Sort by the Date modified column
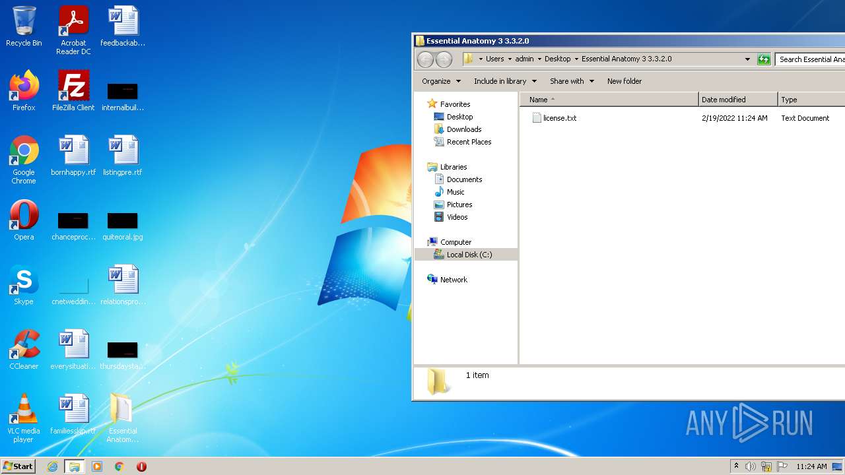 tap(738, 100)
